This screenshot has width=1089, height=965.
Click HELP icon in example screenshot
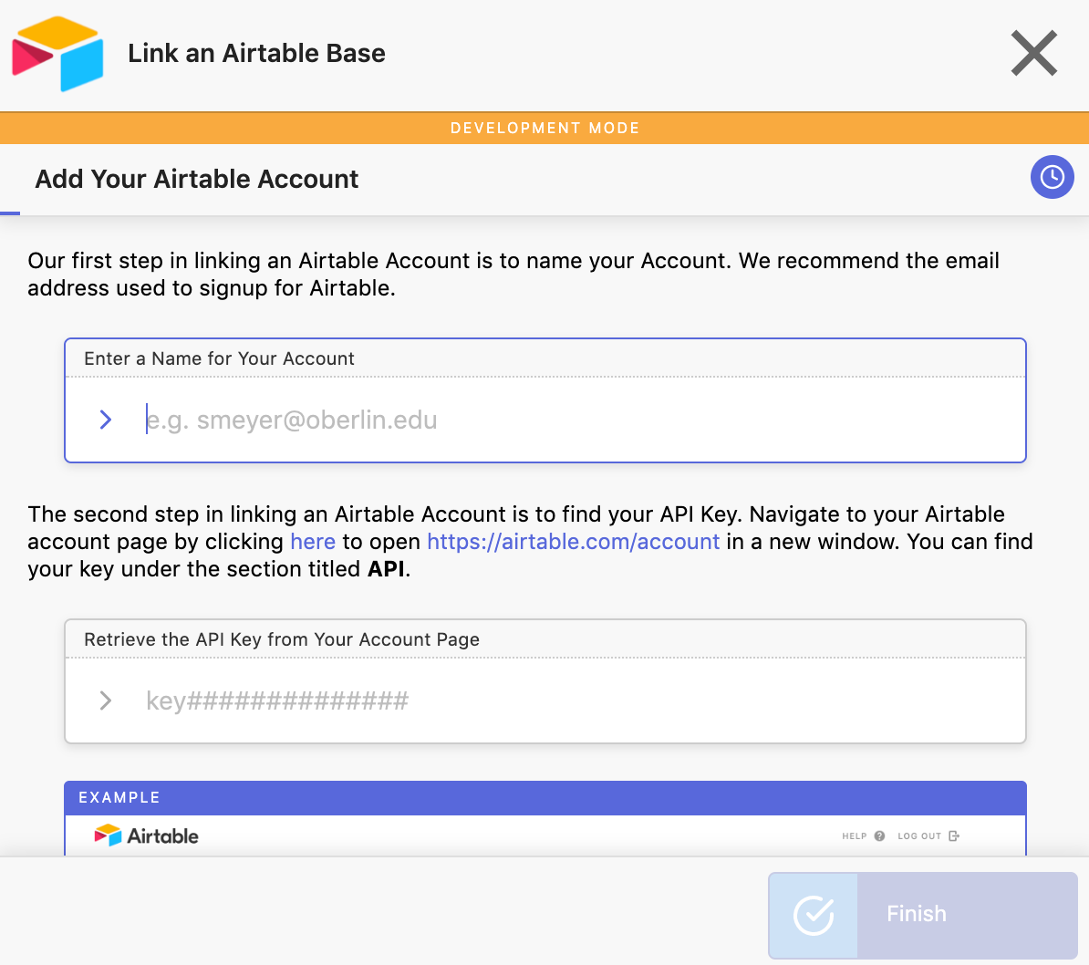point(879,835)
